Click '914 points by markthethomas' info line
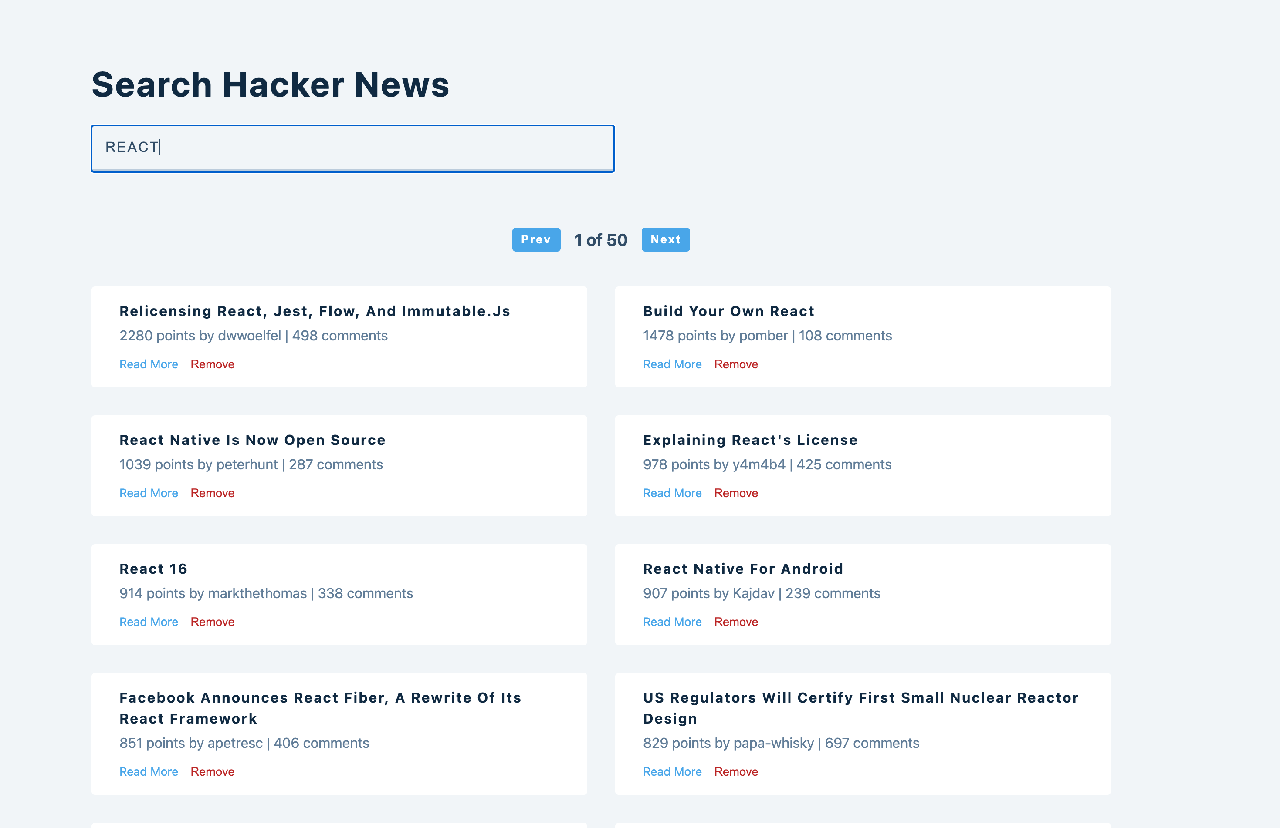Viewport: 1280px width, 828px height. pyautogui.click(x=266, y=594)
